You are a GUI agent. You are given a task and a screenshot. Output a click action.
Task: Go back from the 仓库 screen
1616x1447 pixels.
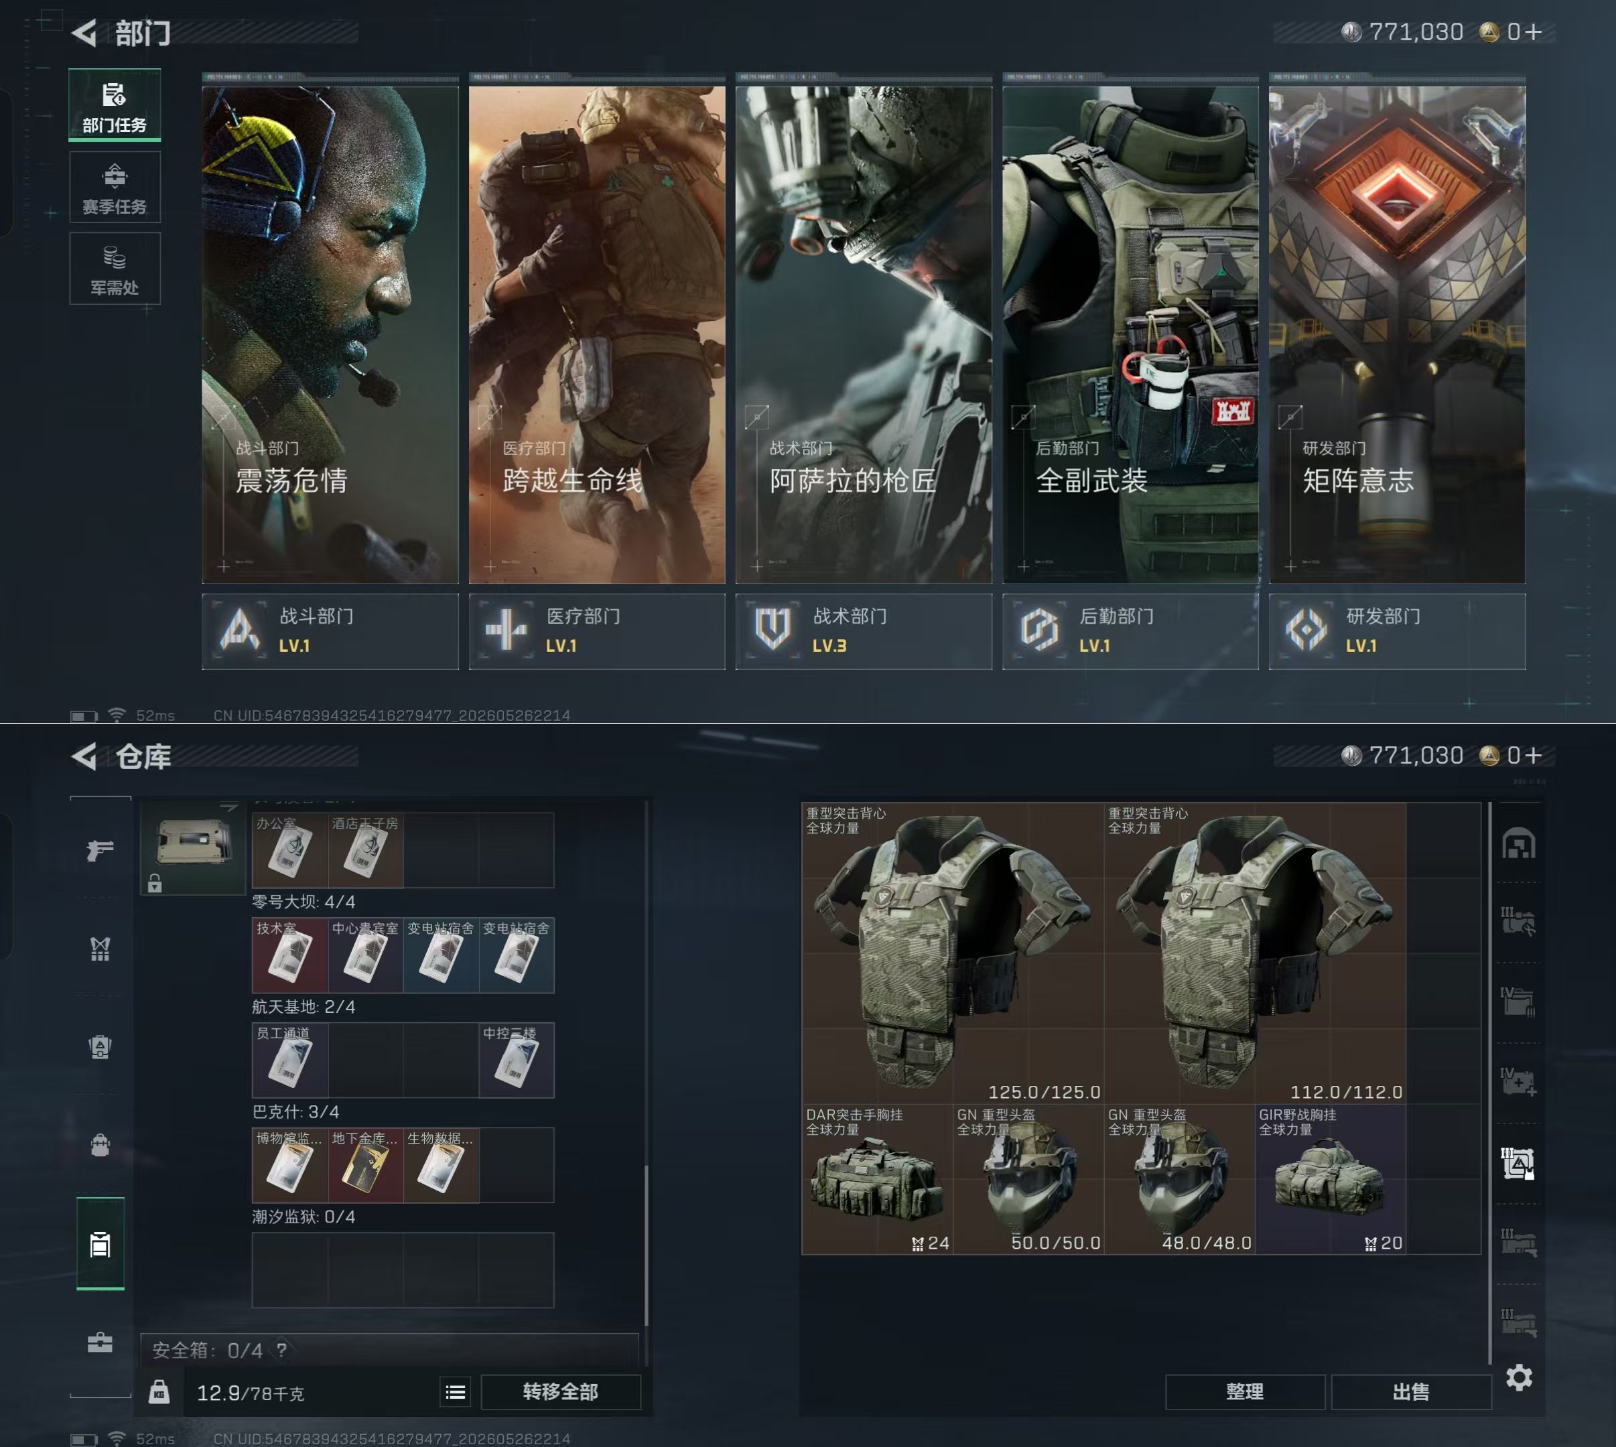pyautogui.click(x=84, y=756)
